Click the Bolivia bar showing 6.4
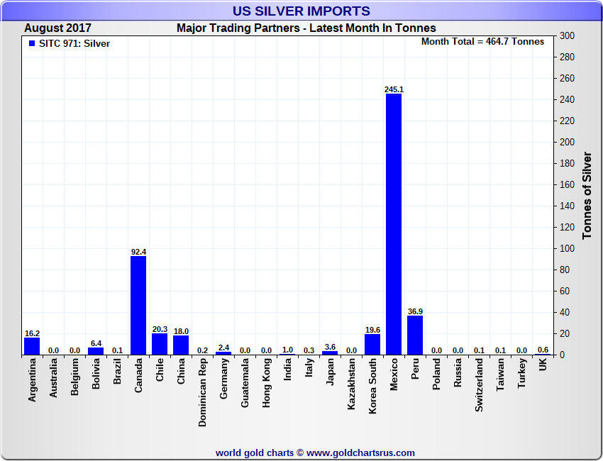This screenshot has width=603, height=461. coord(96,351)
